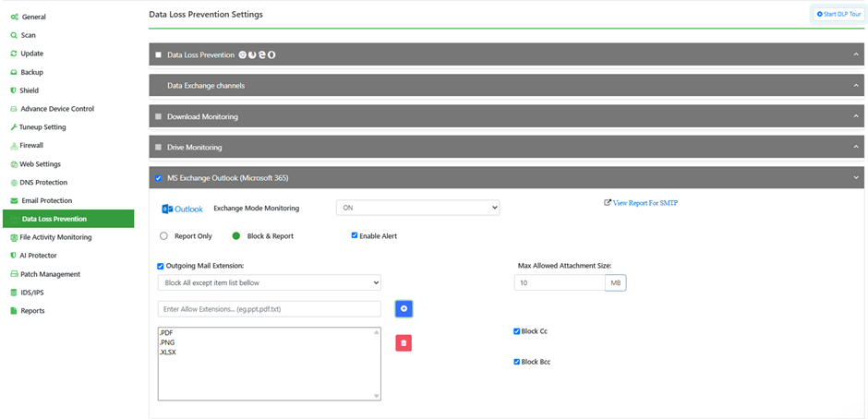Open the Block All except item list dropdown
The image size is (868, 419).
[270, 282]
